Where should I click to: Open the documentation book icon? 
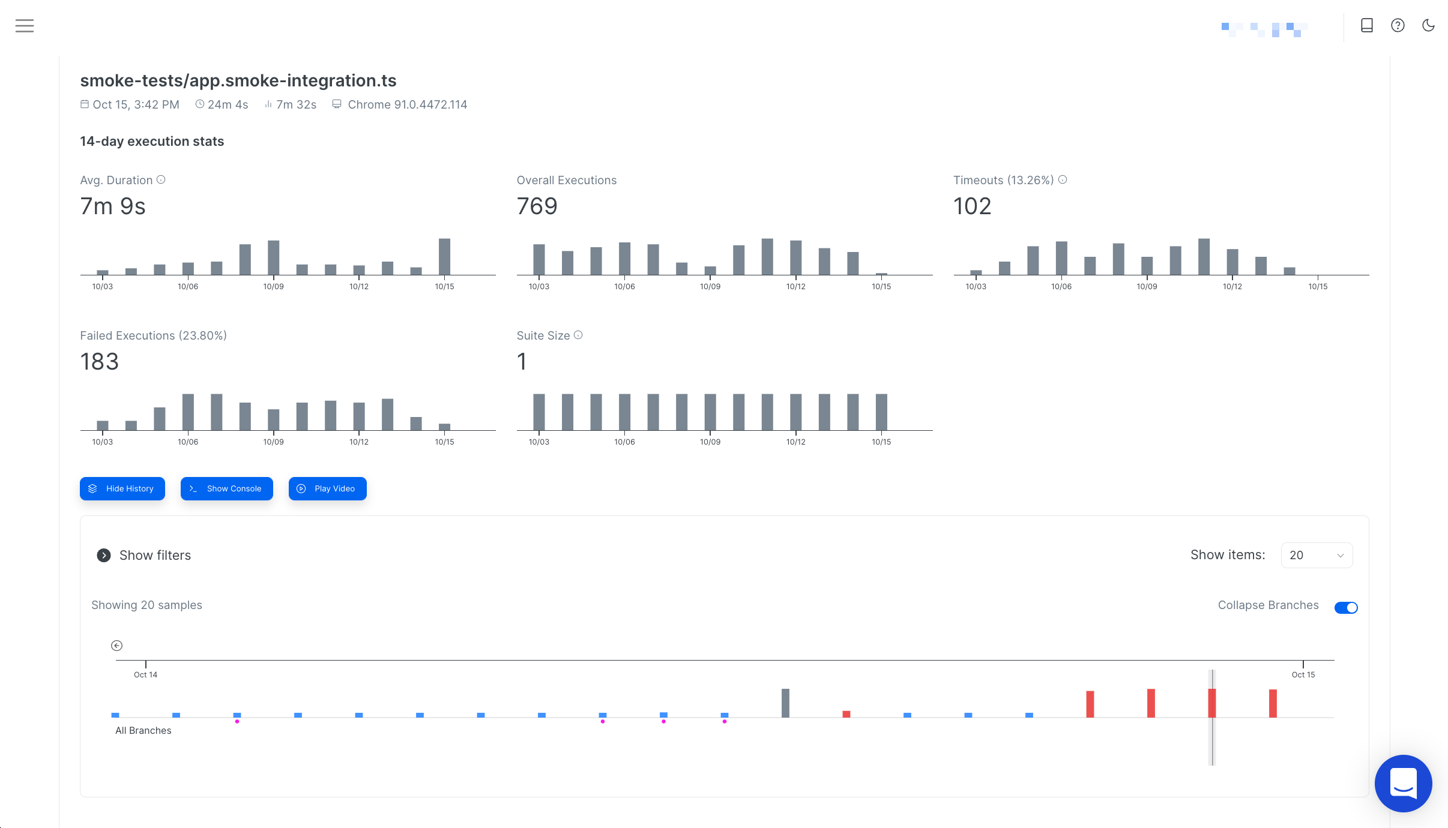point(1367,25)
